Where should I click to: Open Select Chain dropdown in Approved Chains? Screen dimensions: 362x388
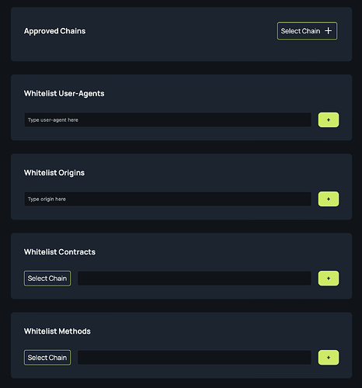(307, 31)
